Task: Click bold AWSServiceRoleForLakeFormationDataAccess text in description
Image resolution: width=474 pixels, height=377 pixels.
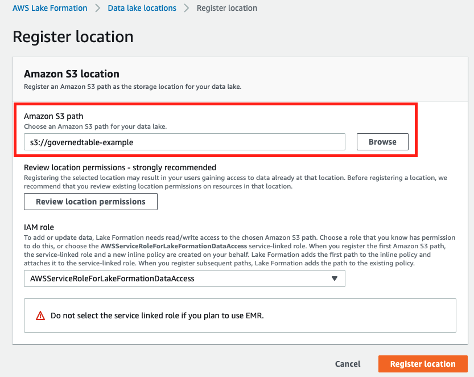Action: pos(174,246)
